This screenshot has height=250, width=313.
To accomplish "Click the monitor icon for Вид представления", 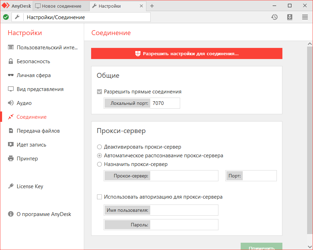I will click(x=11, y=89).
